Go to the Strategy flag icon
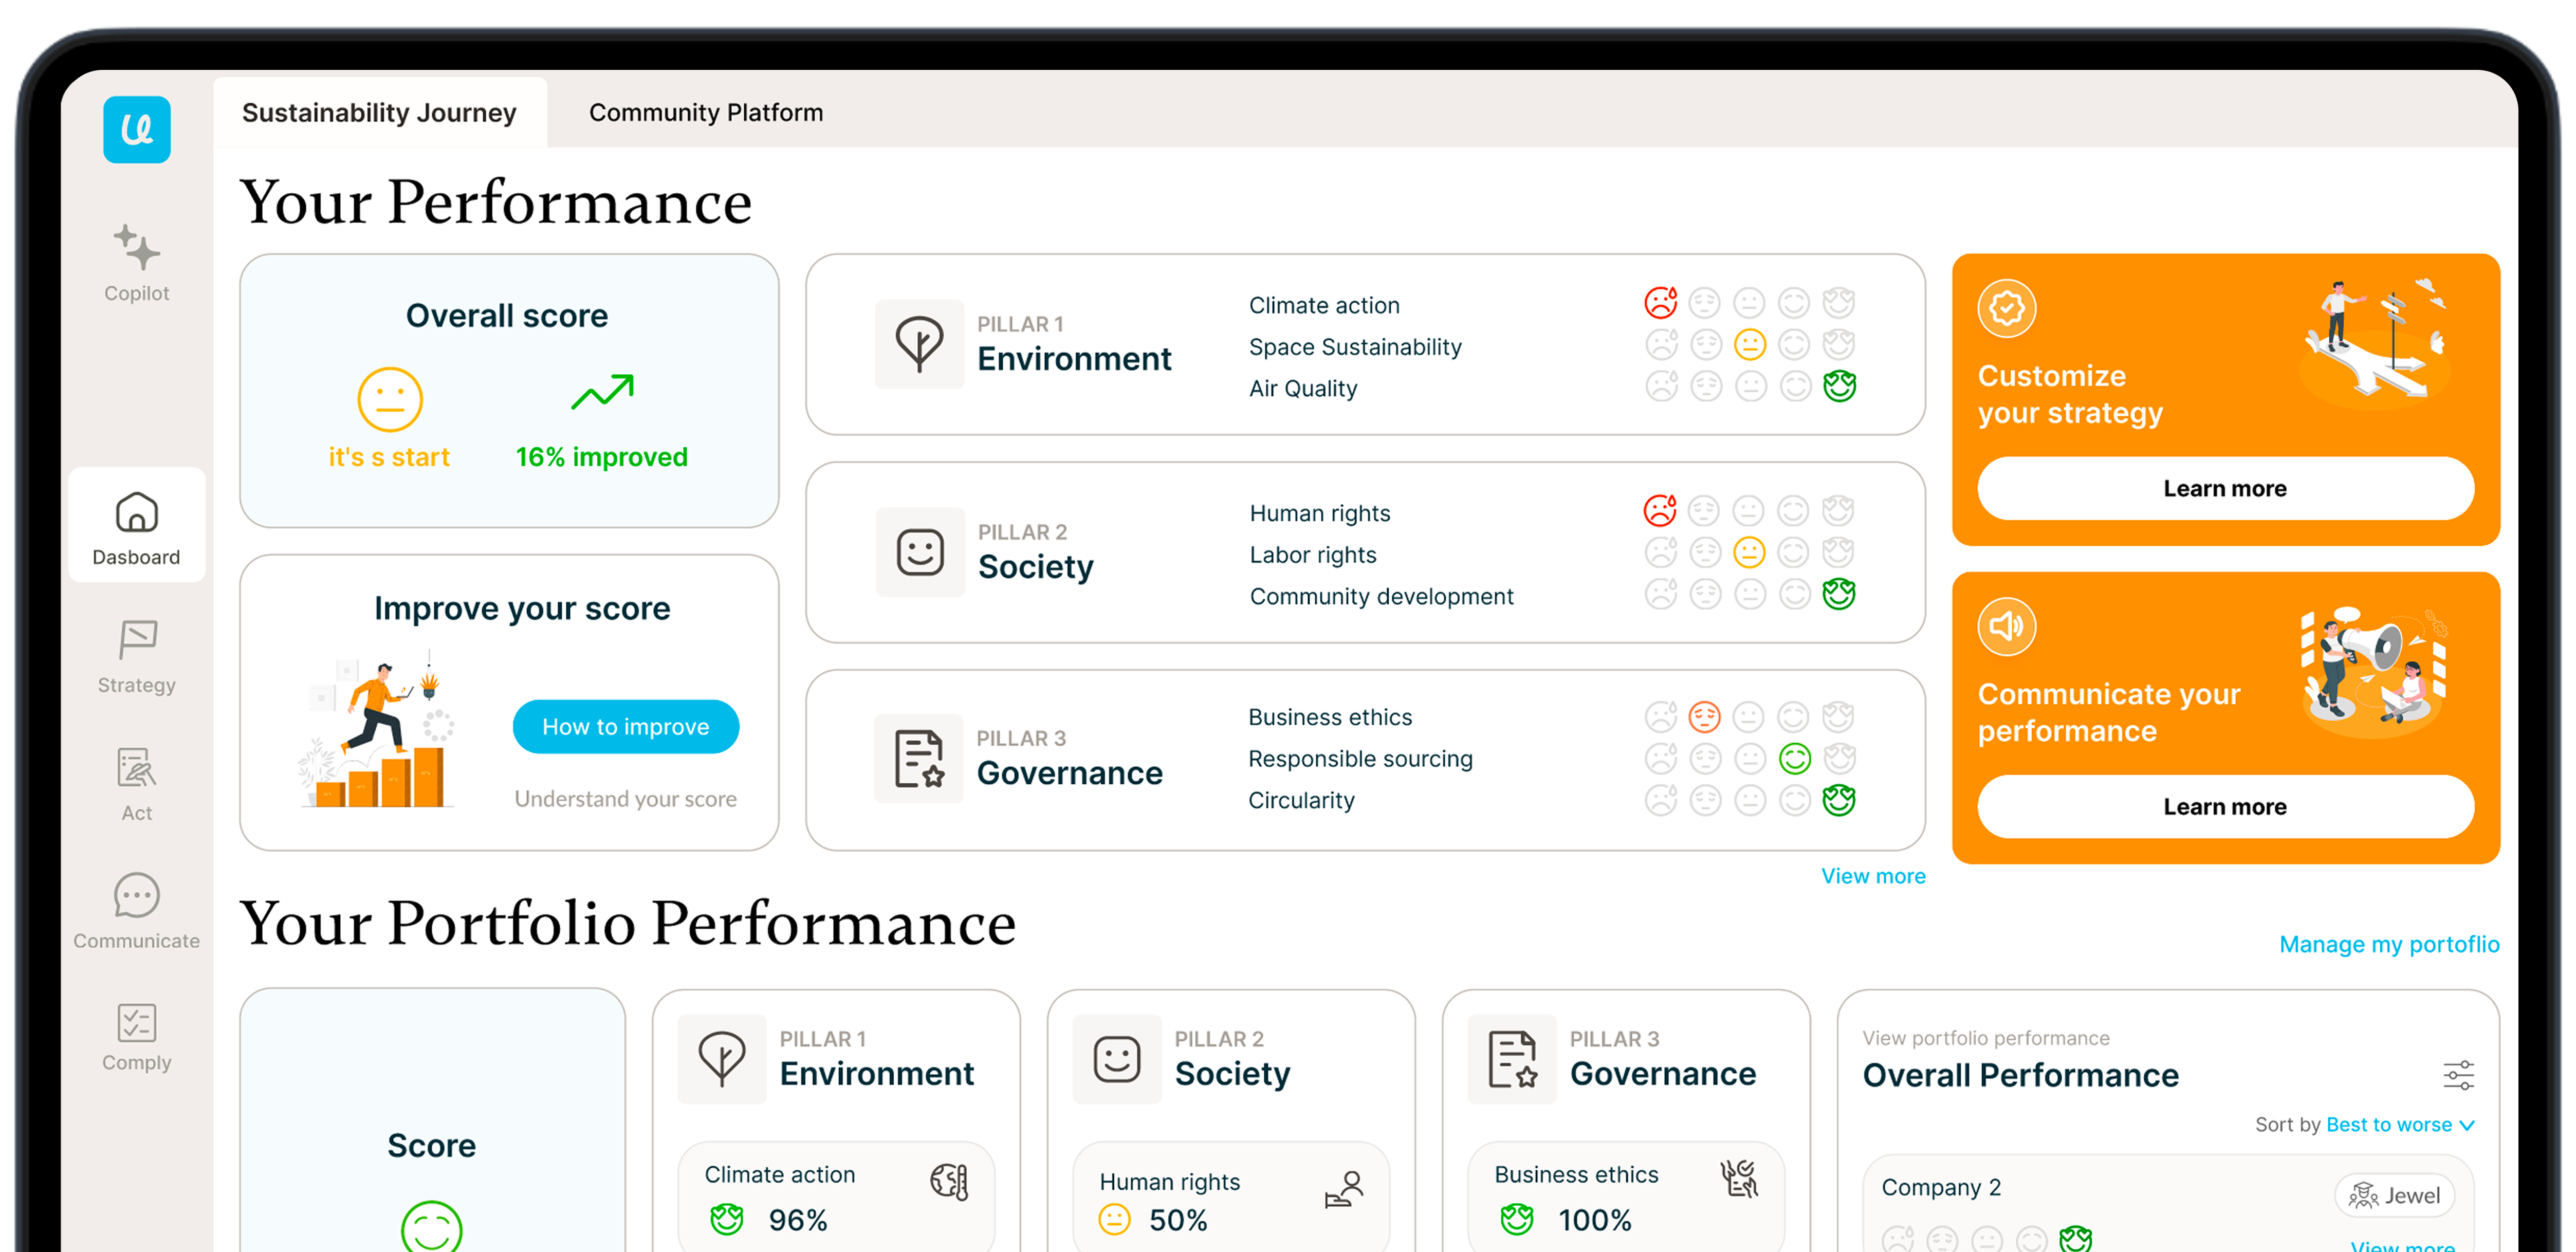 point(136,640)
